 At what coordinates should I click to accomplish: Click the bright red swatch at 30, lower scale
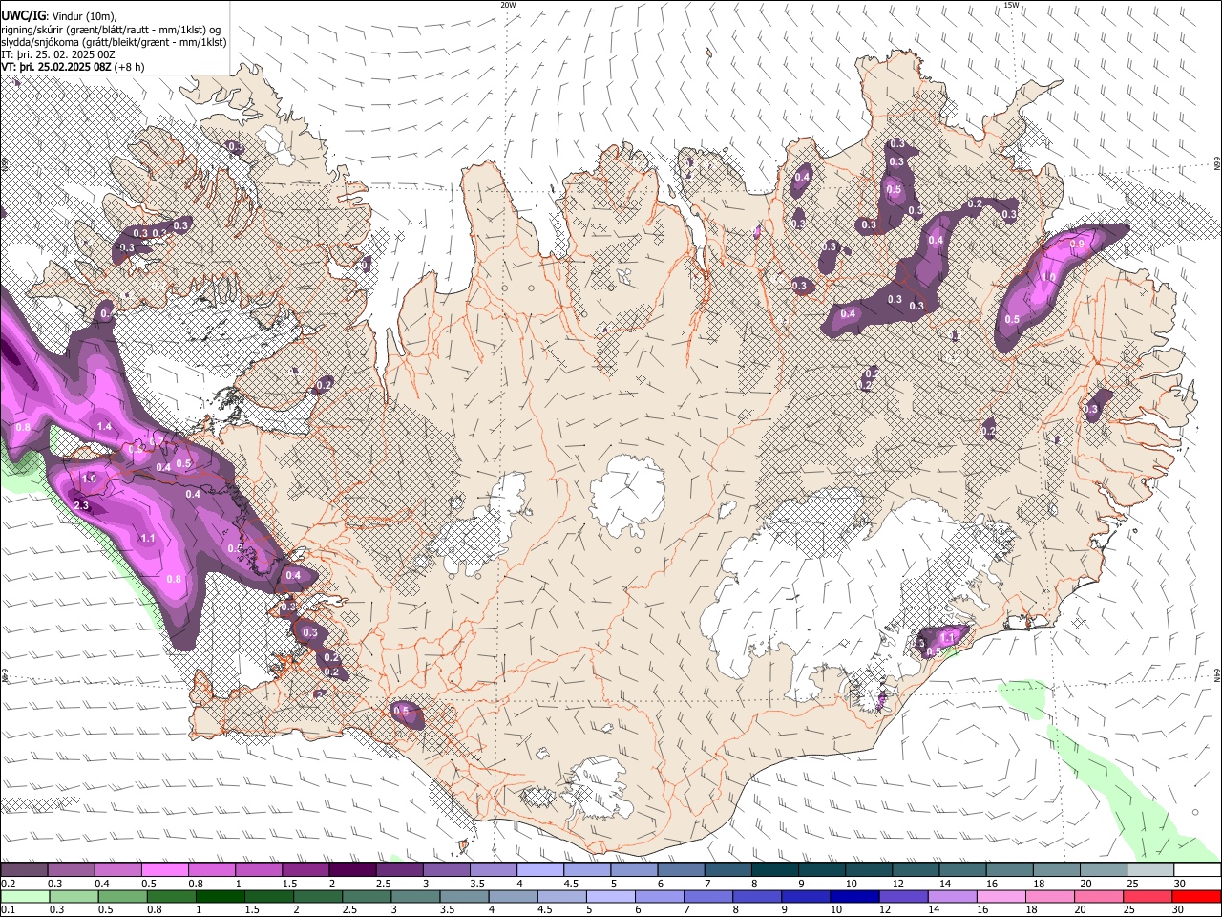coord(1196,896)
